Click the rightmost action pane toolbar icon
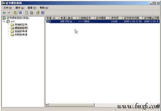Viewport: 161px width, 111px height. [x=43, y=13]
